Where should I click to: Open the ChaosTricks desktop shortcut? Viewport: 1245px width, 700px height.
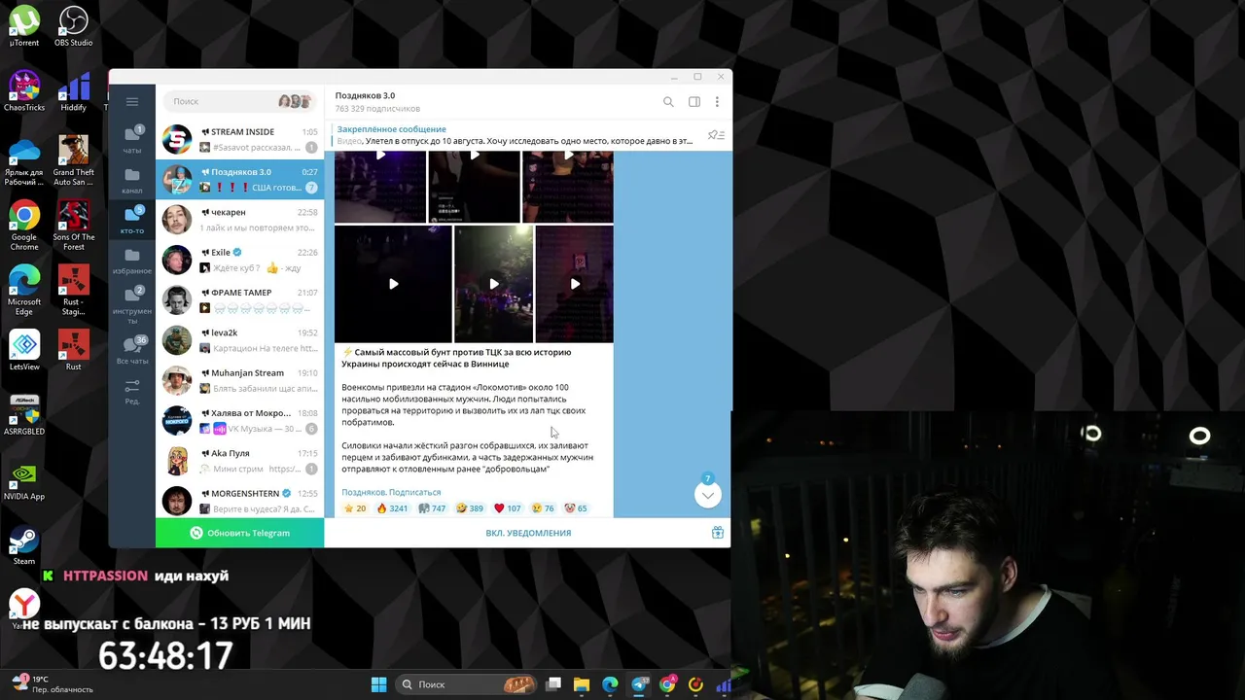(24, 91)
